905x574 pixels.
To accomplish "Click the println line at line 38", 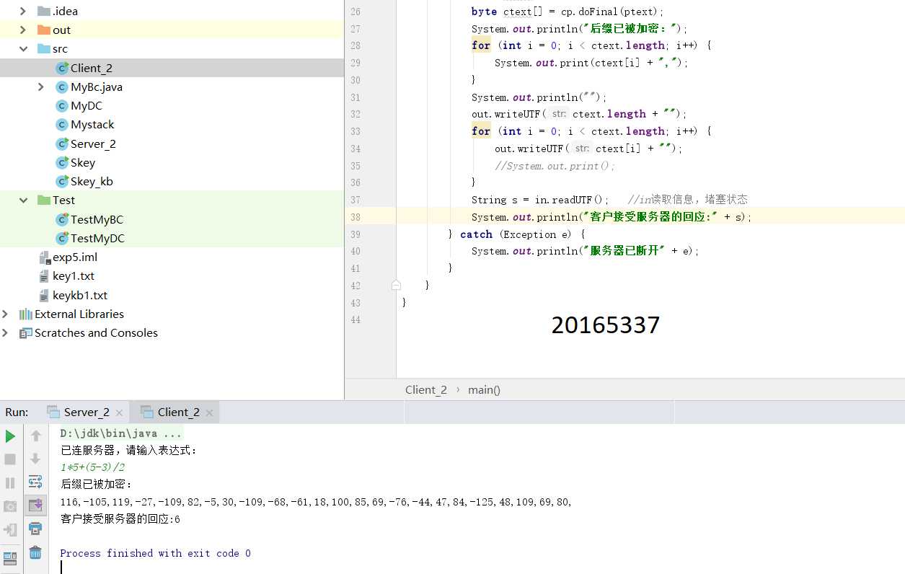I will 612,217.
